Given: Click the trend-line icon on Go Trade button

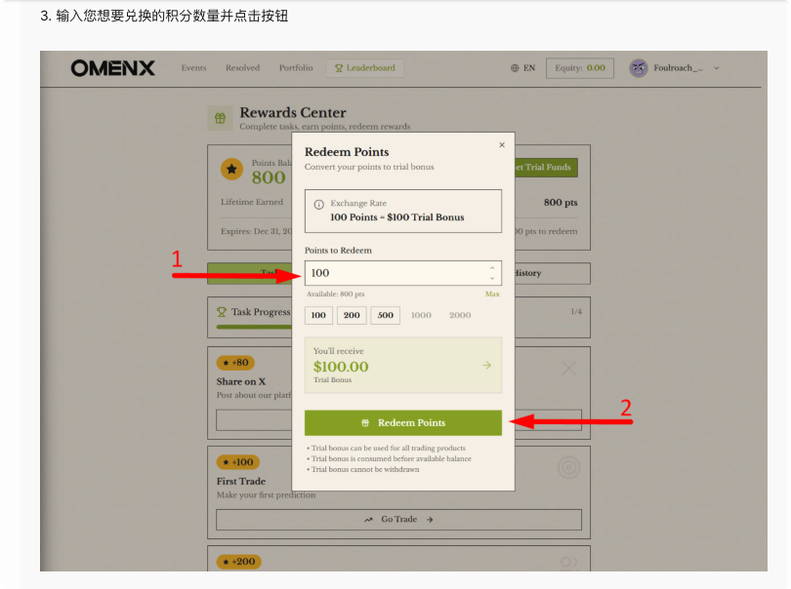Looking at the screenshot, I should [367, 519].
